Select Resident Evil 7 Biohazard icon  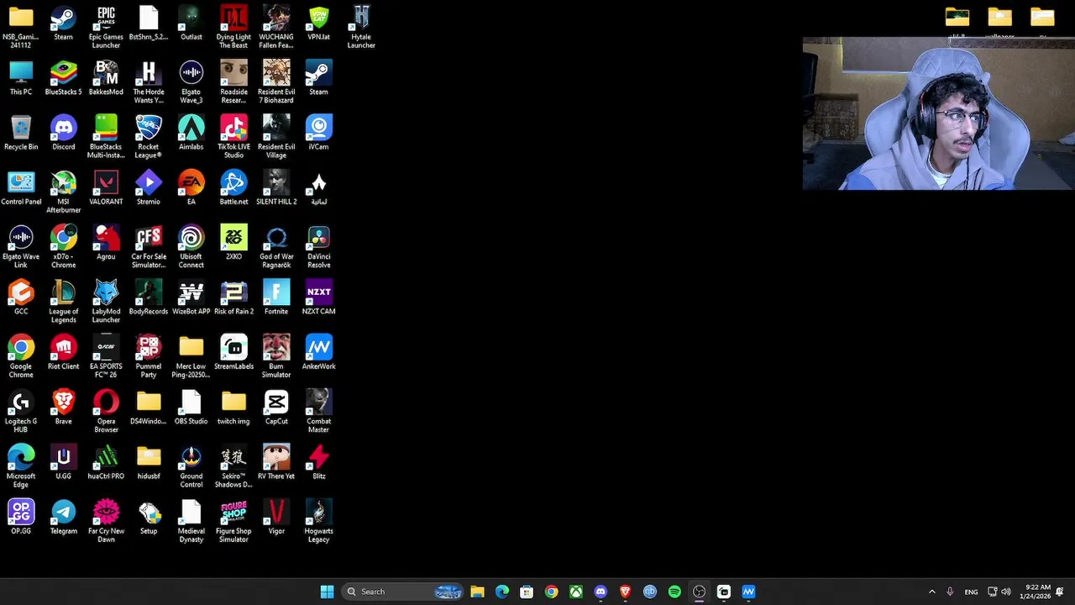[276, 82]
